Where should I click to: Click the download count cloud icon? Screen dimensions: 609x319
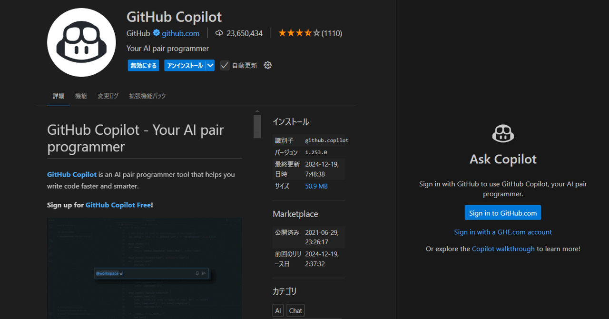(219, 33)
